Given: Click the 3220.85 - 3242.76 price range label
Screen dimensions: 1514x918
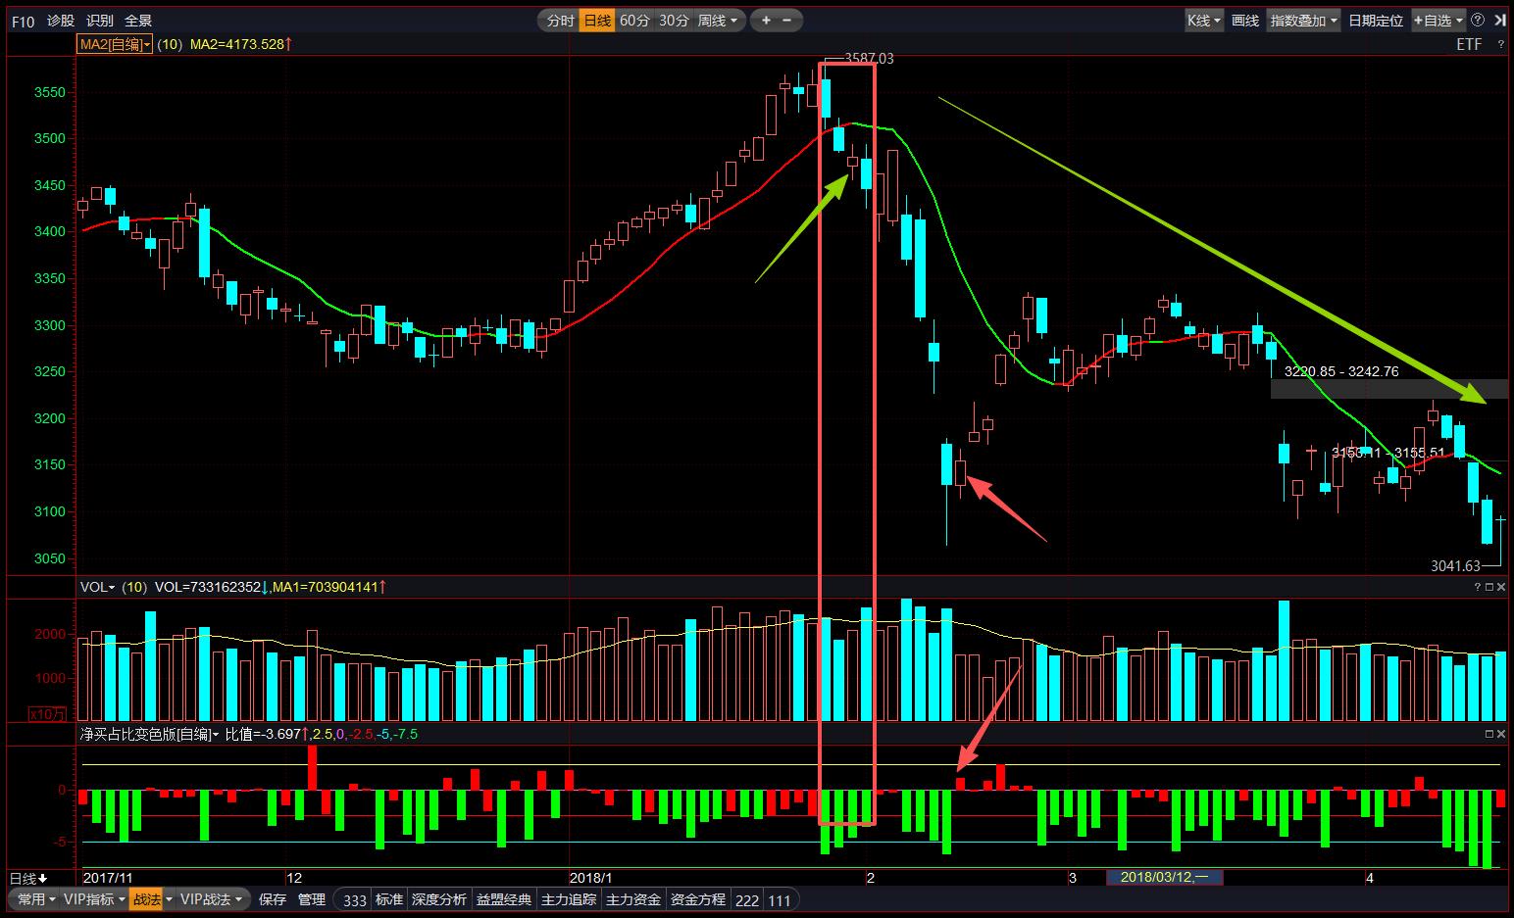Looking at the screenshot, I should 1341,371.
